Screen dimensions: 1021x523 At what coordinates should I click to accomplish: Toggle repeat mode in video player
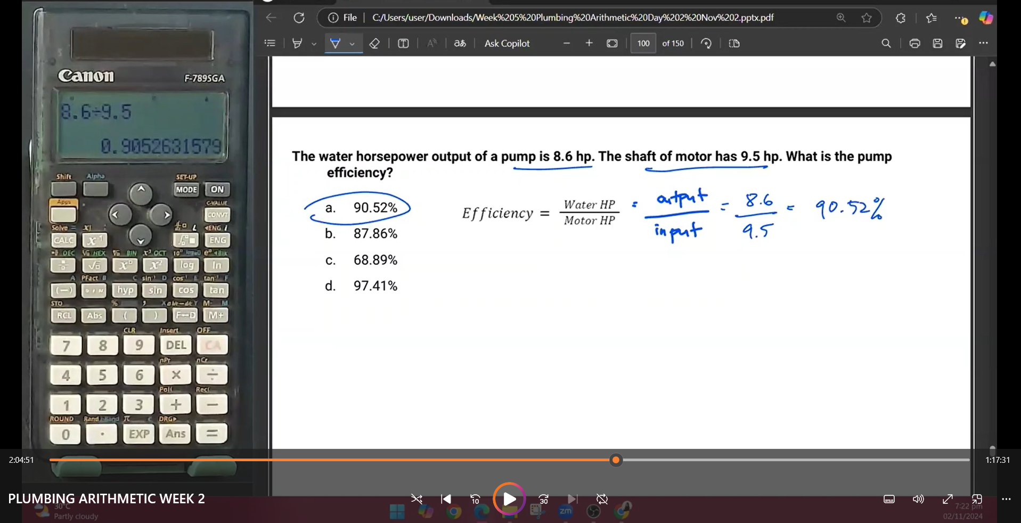pyautogui.click(x=602, y=499)
